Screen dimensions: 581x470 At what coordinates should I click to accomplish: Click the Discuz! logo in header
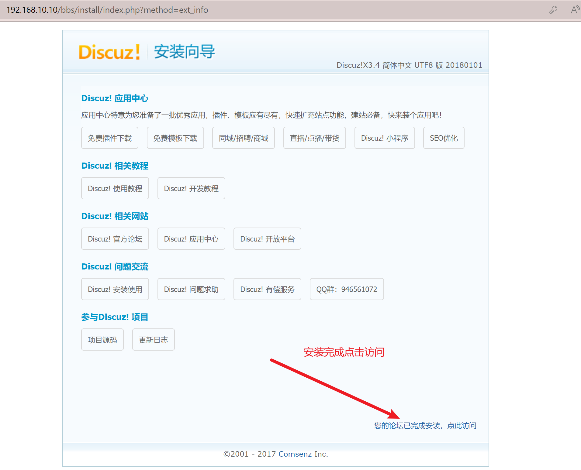click(x=109, y=52)
